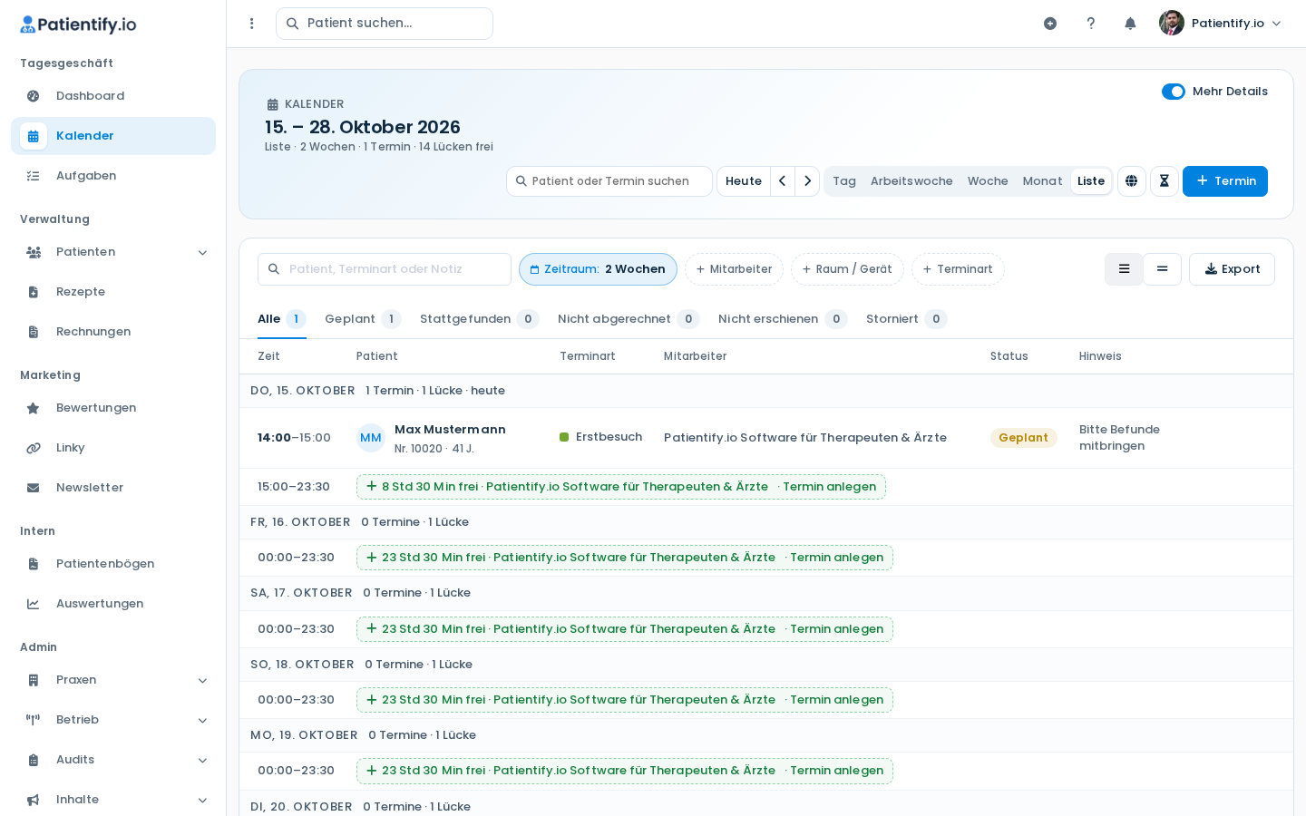This screenshot has width=1306, height=816.
Task: Switch calendar to Tag view
Action: [844, 181]
